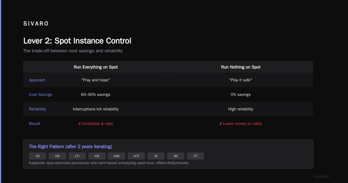Click the red 'Unreliable & risky' result
The width and height of the screenshot is (348, 183).
pyautogui.click(x=96, y=123)
